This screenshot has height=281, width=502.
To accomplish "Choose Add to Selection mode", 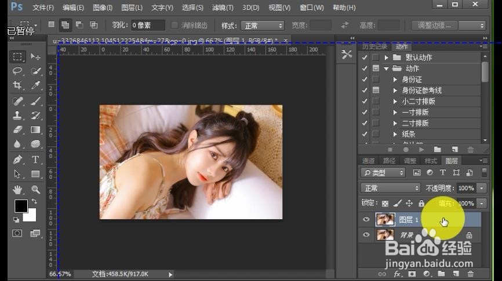I will [66, 25].
